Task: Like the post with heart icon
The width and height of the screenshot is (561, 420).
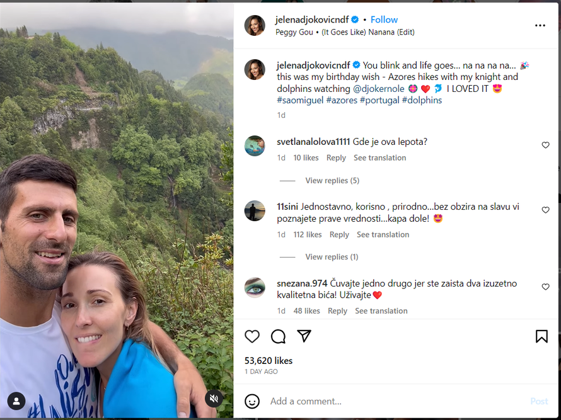Action: (x=252, y=336)
